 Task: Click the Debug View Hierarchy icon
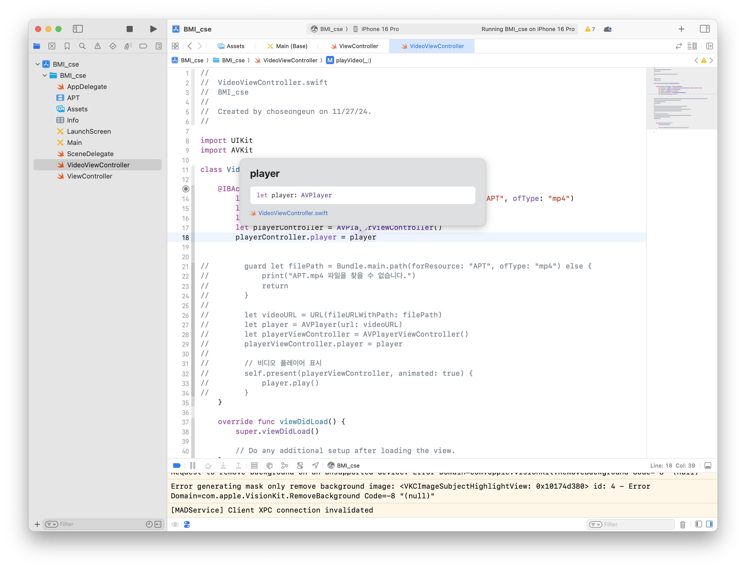[270, 465]
